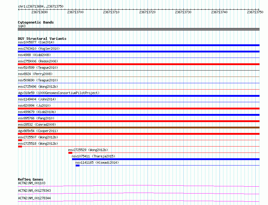Click the blue block under nsv1141165
268x205 pixels.
click(77, 166)
